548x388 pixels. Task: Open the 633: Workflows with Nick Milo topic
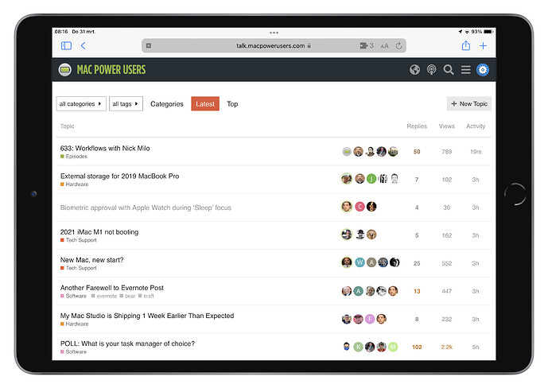(105, 148)
